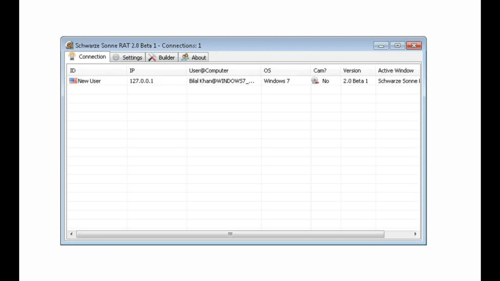The image size is (500, 281).
Task: Click the scrollbar's left arrow
Action: pyautogui.click(x=71, y=234)
